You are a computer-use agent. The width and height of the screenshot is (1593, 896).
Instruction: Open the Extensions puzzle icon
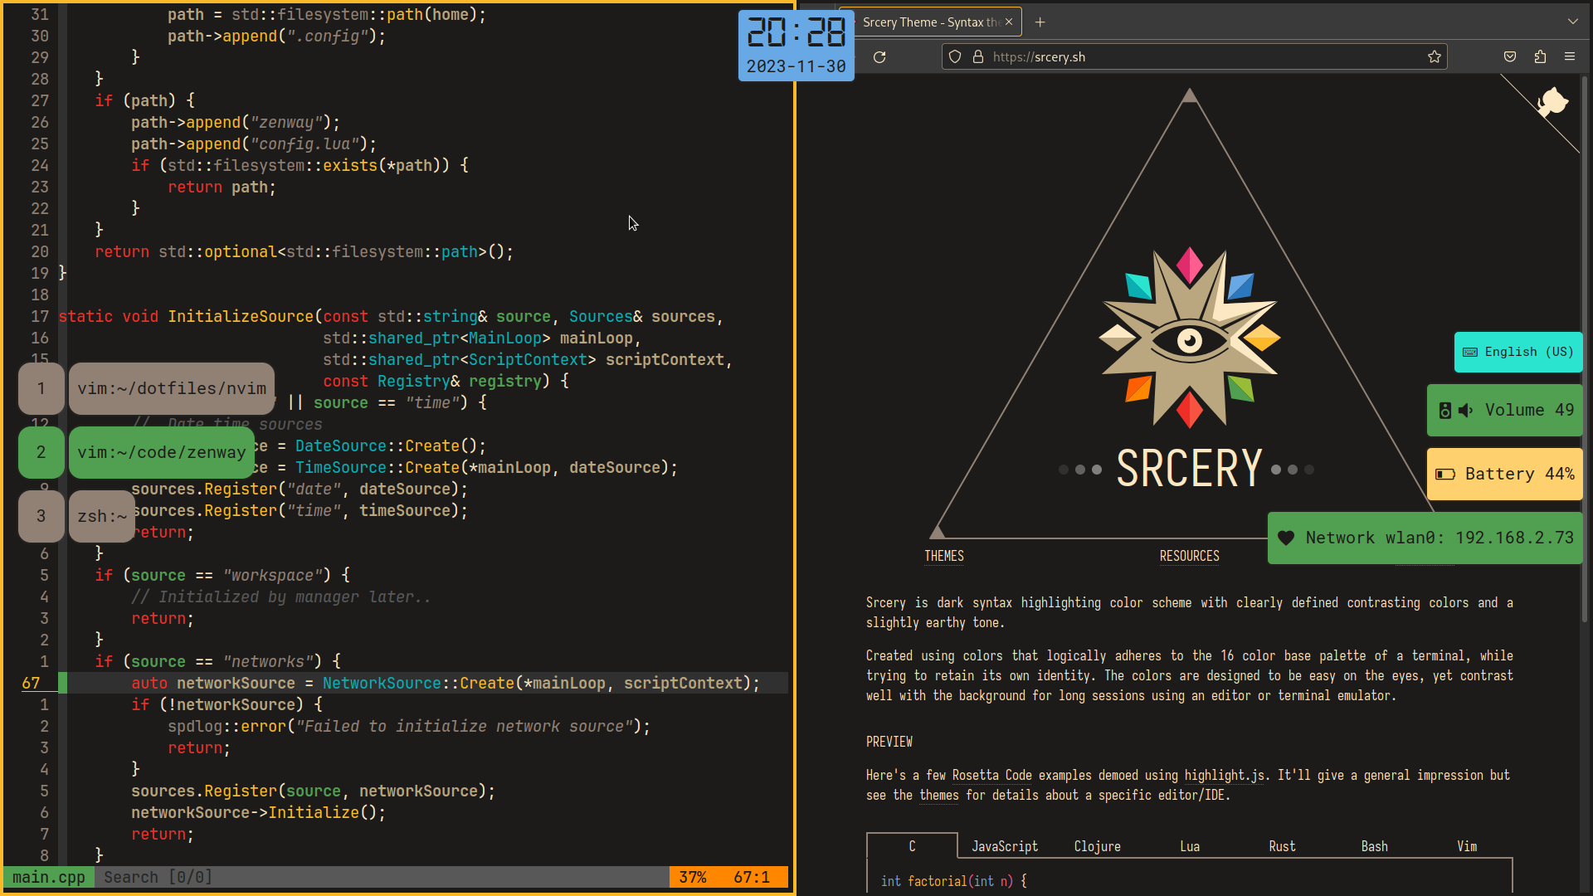coord(1540,57)
